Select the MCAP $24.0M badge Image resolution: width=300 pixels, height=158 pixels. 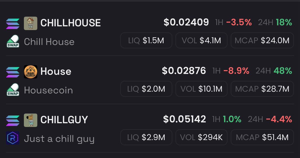262,40
